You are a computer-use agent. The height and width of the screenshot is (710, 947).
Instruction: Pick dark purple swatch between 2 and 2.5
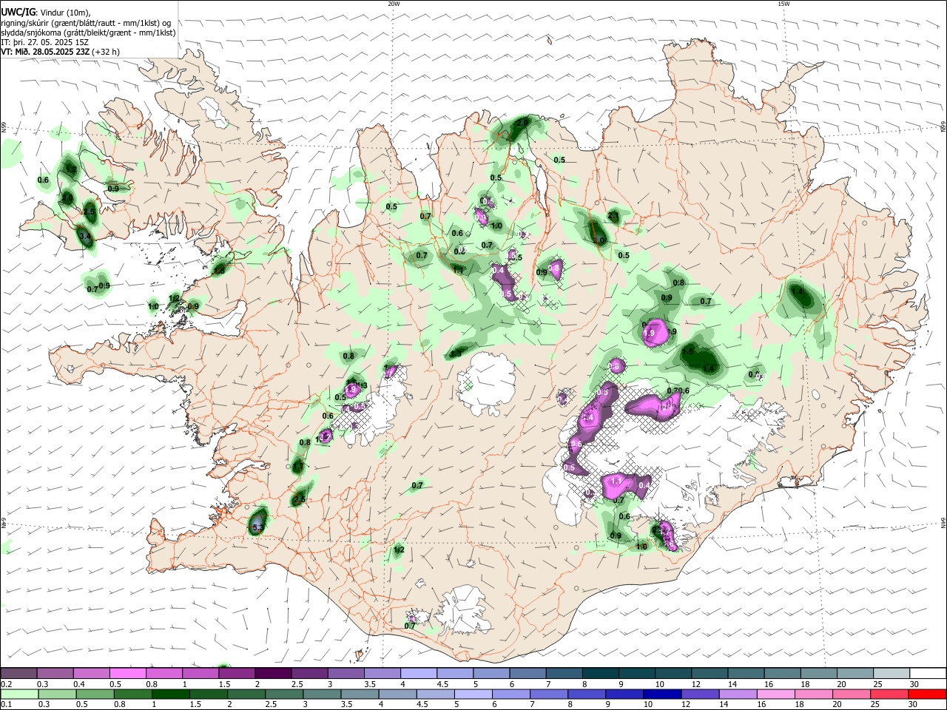272,673
